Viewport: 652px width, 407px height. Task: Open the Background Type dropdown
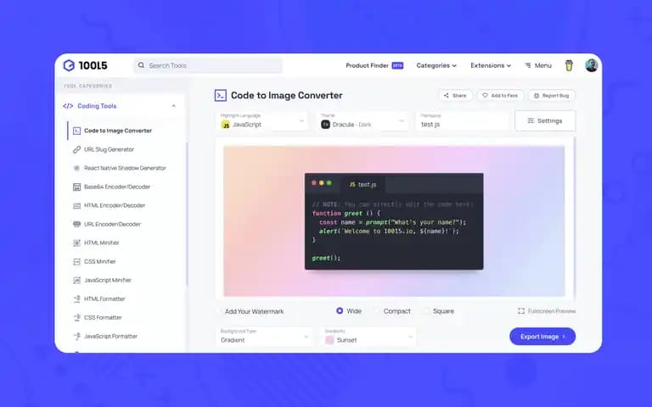pos(265,337)
